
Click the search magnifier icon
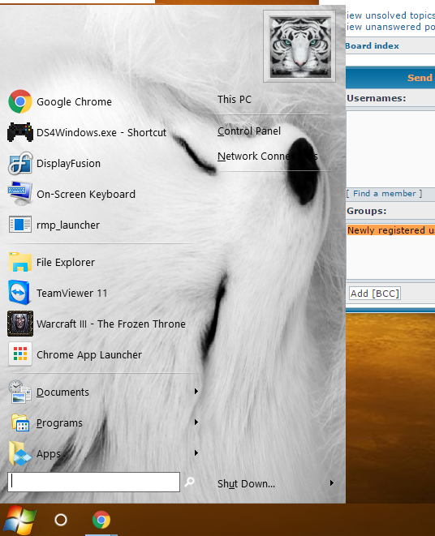[189, 482]
